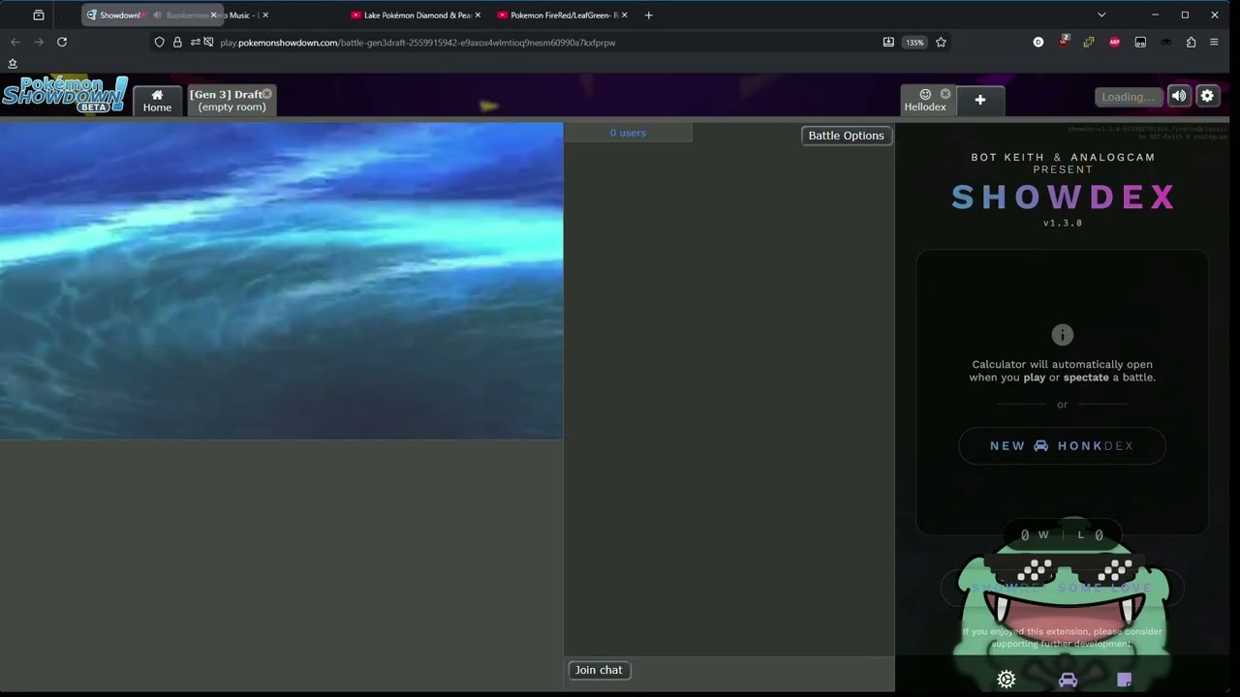
Task: Create a New Honkdex
Action: click(x=1062, y=446)
